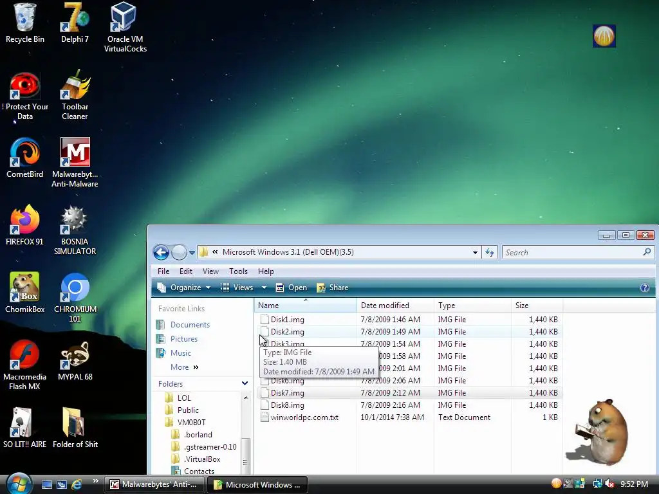
Task: Open the Macromedia Flash MX shortcut
Action: click(25, 365)
